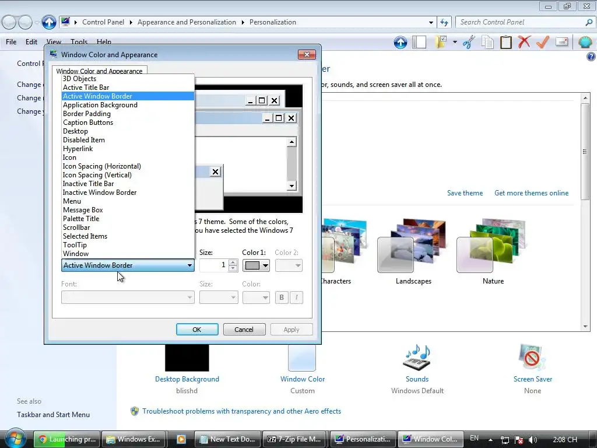Click OK in Window Color dialog
The width and height of the screenshot is (597, 448).
197,330
